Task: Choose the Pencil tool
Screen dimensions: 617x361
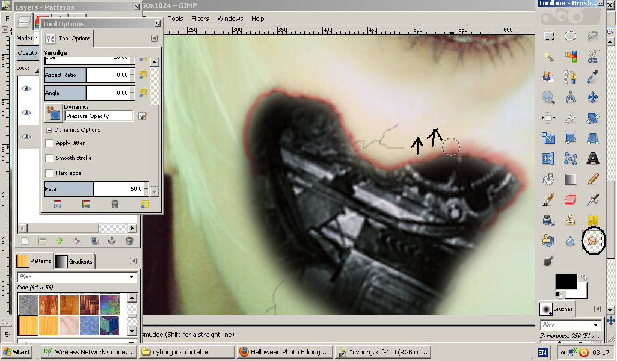Action: coord(592,179)
